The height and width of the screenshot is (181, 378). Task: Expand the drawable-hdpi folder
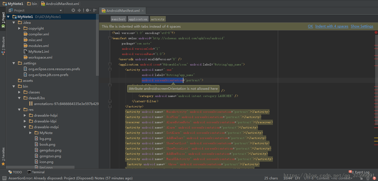[25, 116]
